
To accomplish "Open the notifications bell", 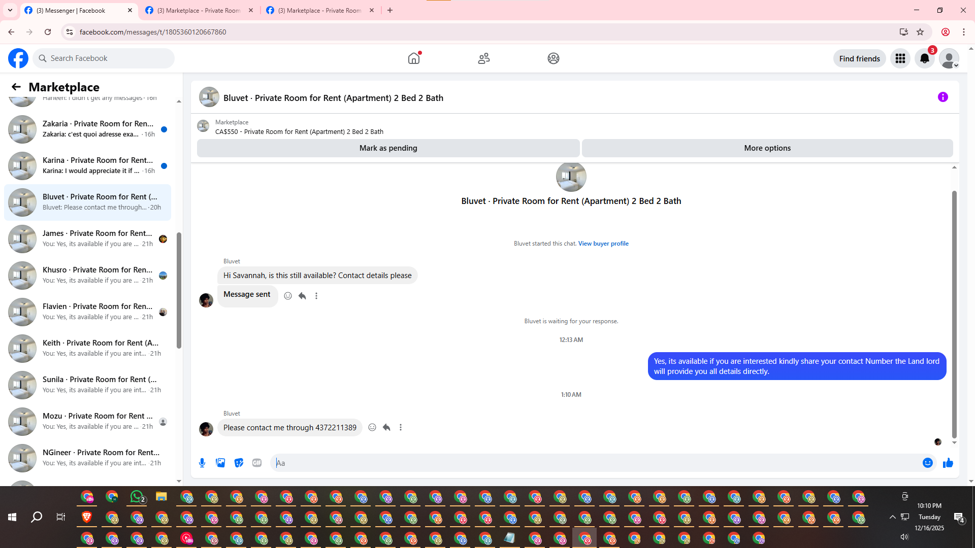I will (925, 58).
